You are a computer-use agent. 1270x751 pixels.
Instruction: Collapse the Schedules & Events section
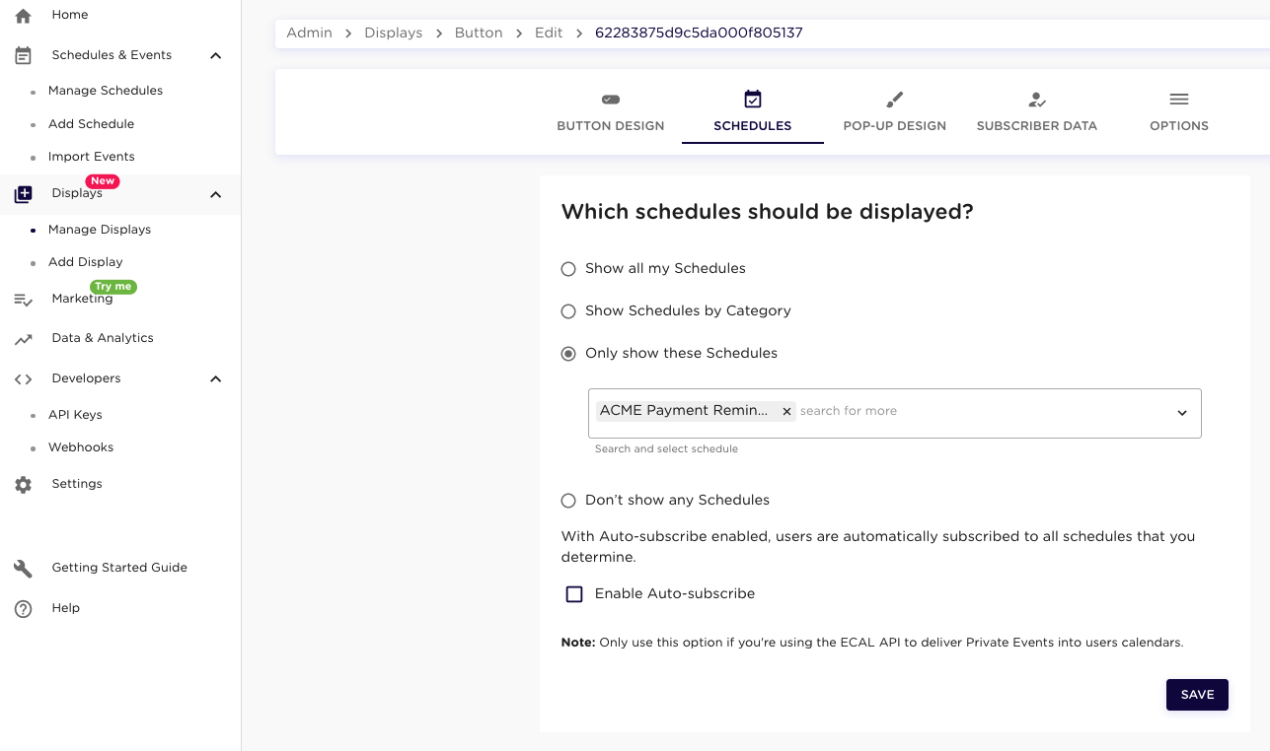[216, 56]
